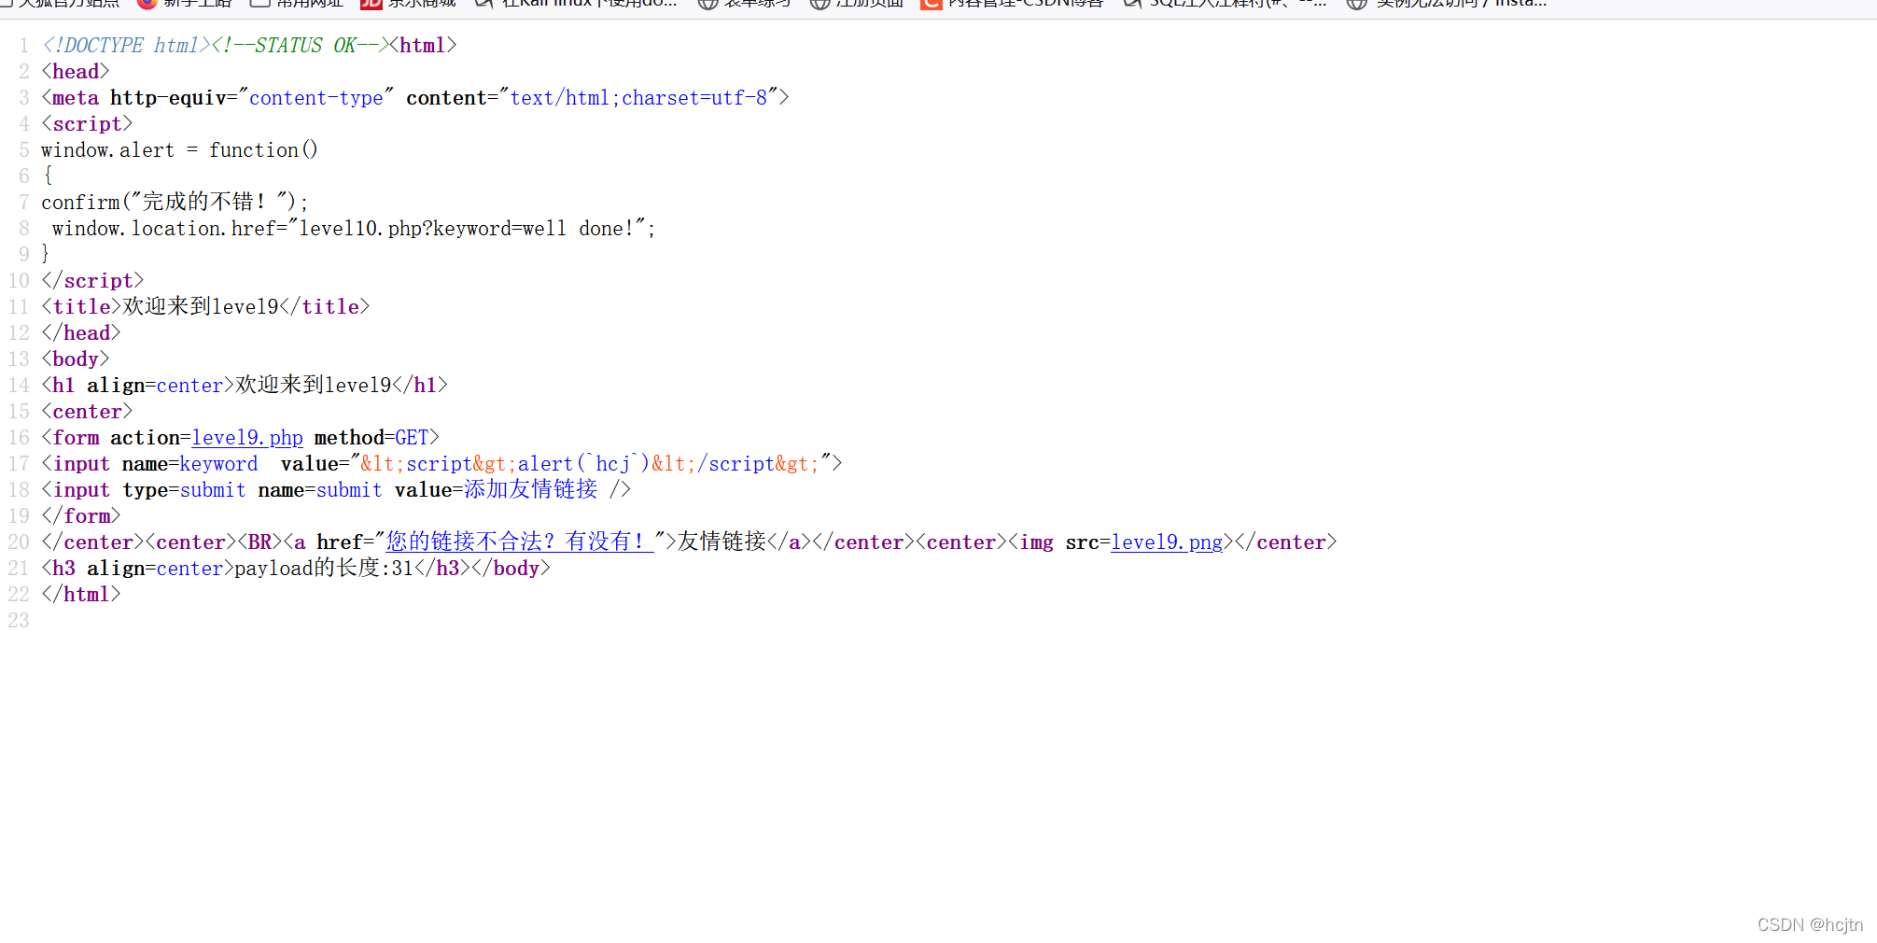Select the opening head tag on line 2
This screenshot has height=943, width=1877.
coord(76,71)
